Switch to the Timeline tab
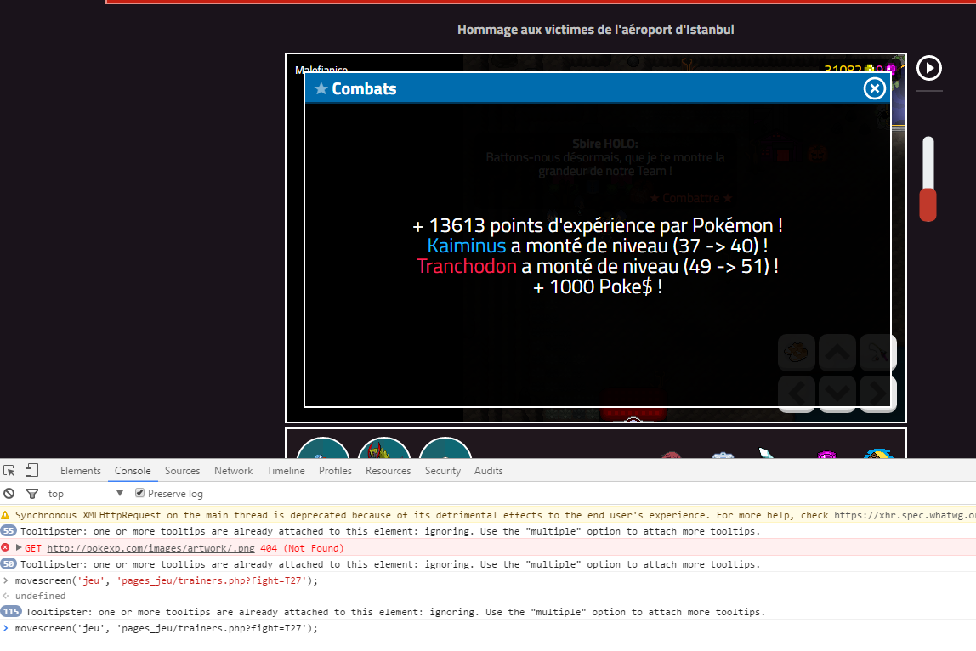Viewport: 976px width, 651px height. [x=286, y=471]
